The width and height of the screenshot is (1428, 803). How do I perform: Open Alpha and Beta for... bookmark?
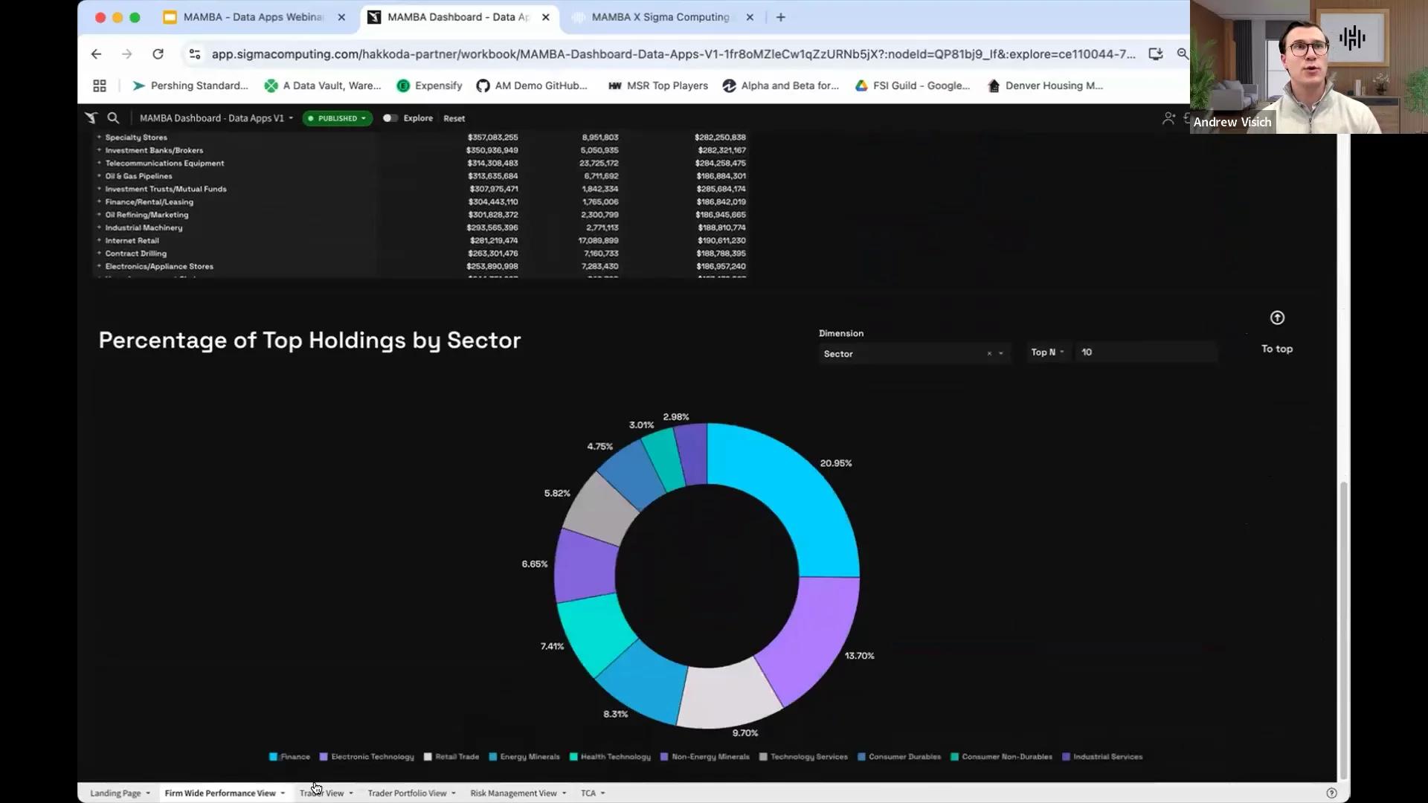point(780,86)
